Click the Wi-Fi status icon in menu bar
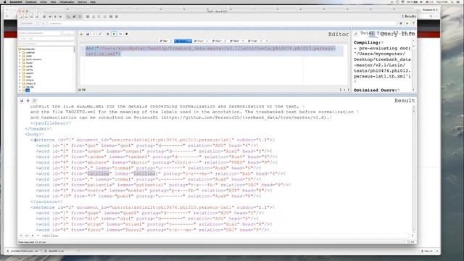 [x=403, y=1]
